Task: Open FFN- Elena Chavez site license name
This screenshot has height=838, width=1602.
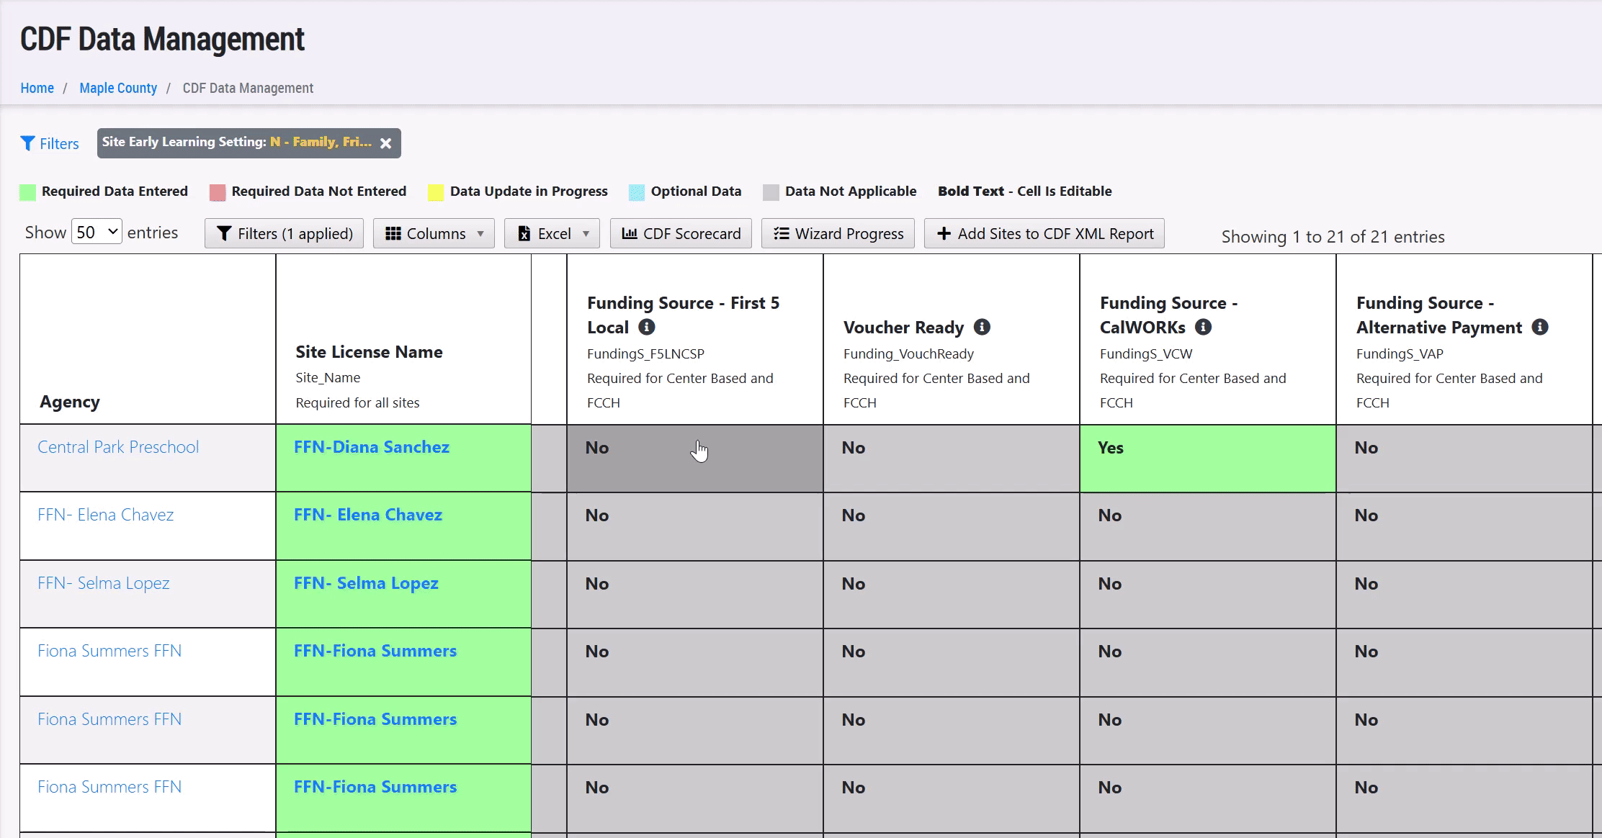Action: pos(368,515)
